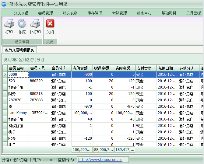Screen dimensions: 204x164
Task: Open the 会员管理 menu
Action: coord(46,13)
